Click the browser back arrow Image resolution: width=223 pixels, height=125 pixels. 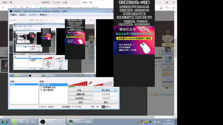[3, 8]
